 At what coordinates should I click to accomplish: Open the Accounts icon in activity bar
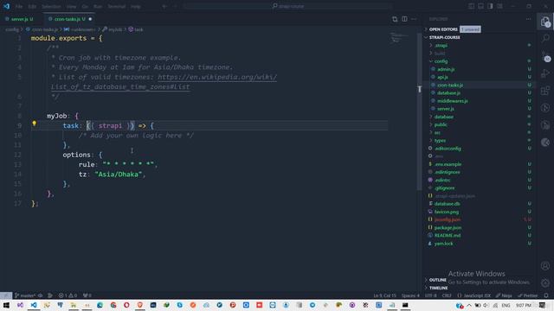545,266
